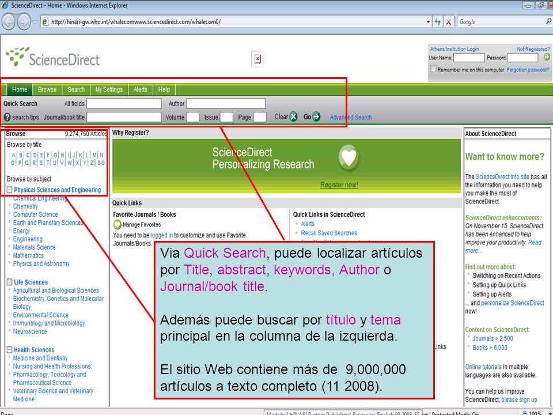Screen dimensions: 553x415
Task: Browse titles starting with letter M
Action: click(94, 155)
